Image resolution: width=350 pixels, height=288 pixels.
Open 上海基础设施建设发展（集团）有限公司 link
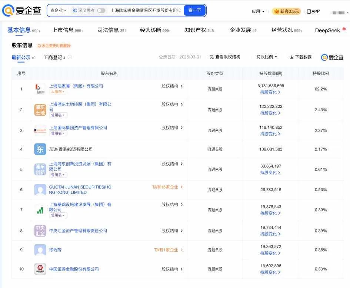[x=80, y=207]
